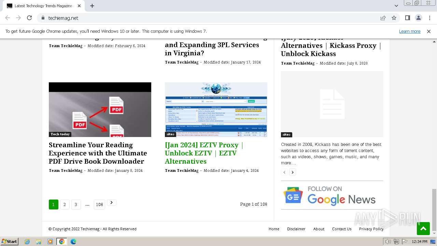
Task: Jump to last page 108
Action: pyautogui.click(x=99, y=205)
